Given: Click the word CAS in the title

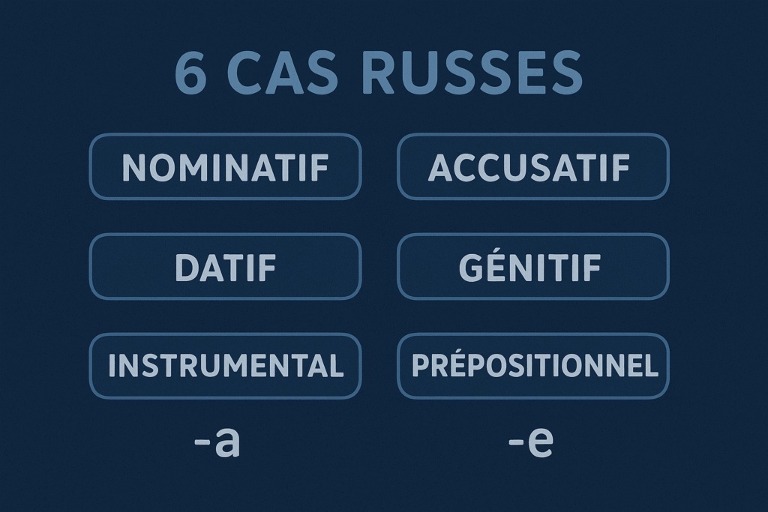Looking at the screenshot, I should 283,73.
